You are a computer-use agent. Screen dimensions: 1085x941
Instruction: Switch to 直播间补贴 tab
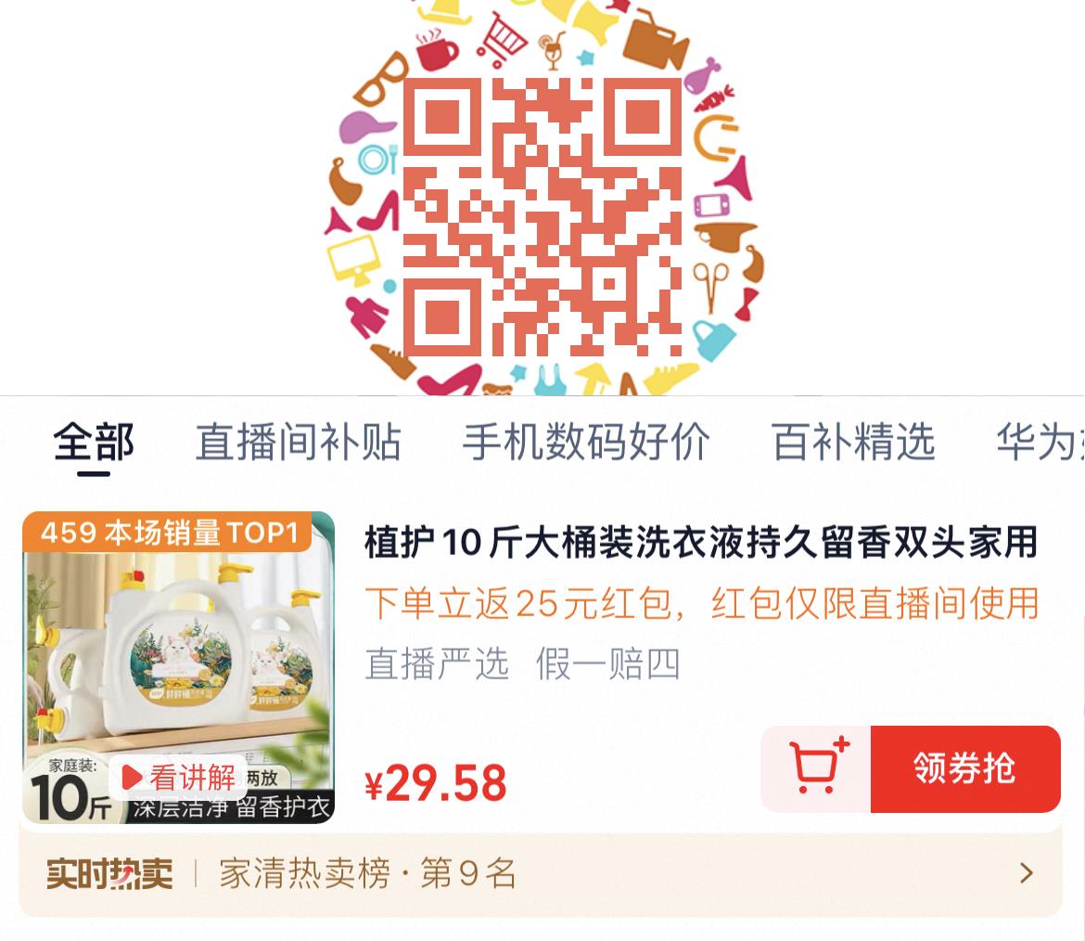[x=299, y=442]
